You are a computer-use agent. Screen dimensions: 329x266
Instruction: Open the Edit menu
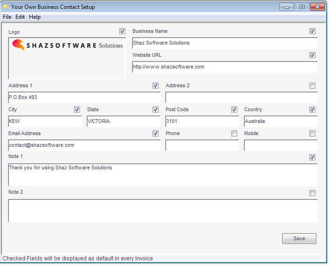[x=20, y=17]
